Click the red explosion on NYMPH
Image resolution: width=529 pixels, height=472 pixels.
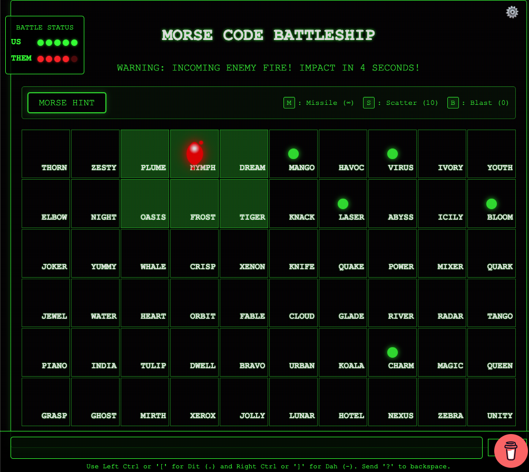pyautogui.click(x=194, y=153)
